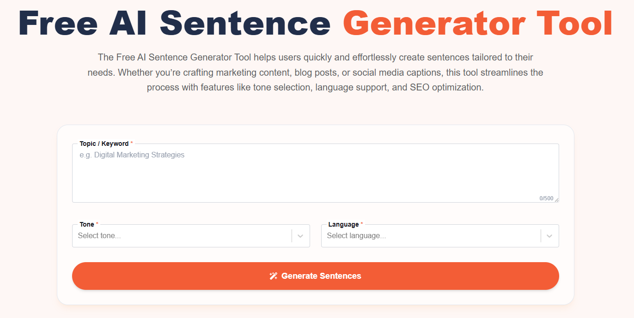634x318 pixels.
Task: Click the Generate Sentences button
Action: 316,276
